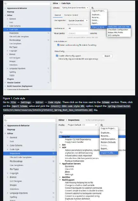Screen dimensions: 138x201
Task: Expand the AsciiDoc inspections group
Action: click(x=60, y=177)
